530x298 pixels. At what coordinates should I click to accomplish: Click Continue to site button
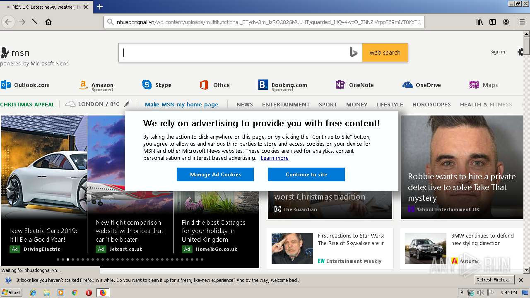(x=306, y=174)
